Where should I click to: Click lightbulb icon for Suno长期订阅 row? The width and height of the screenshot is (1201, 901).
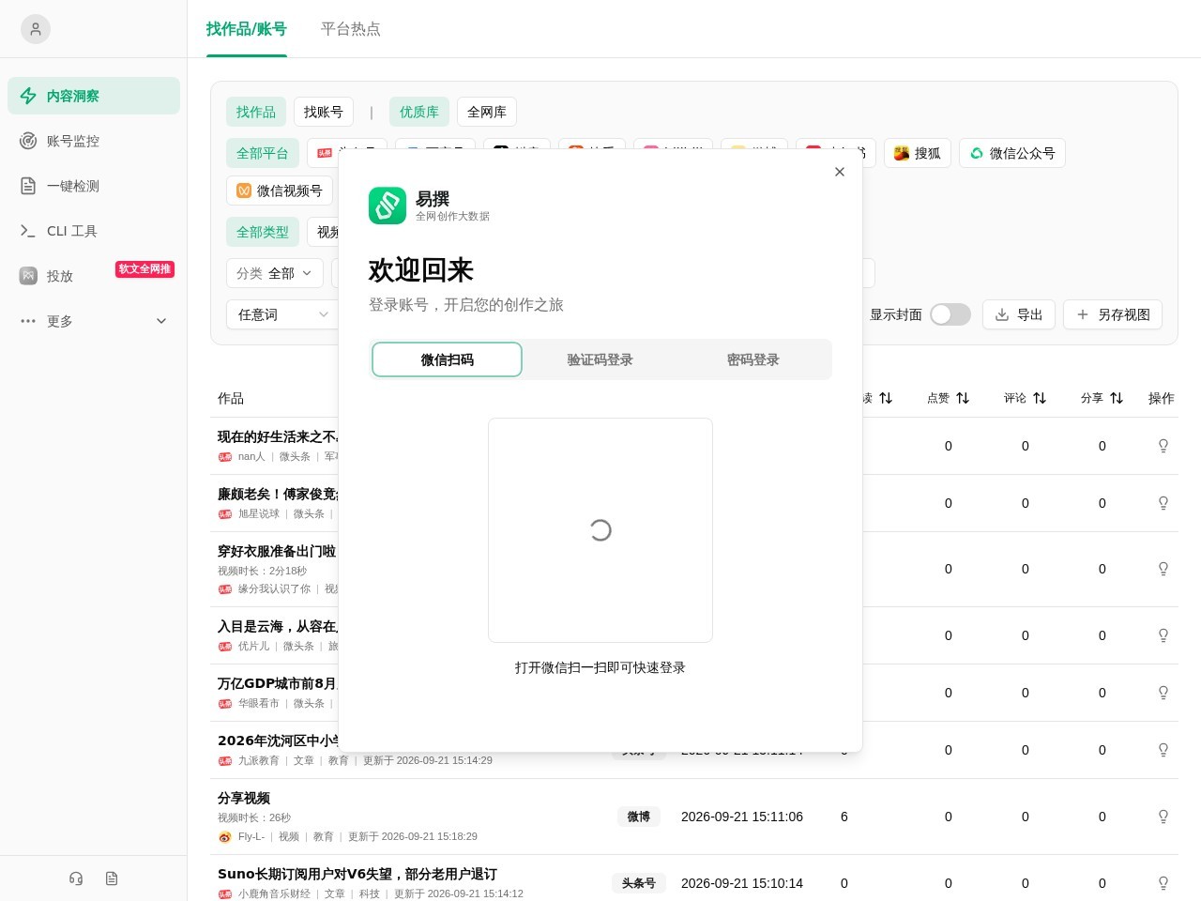tap(1163, 883)
